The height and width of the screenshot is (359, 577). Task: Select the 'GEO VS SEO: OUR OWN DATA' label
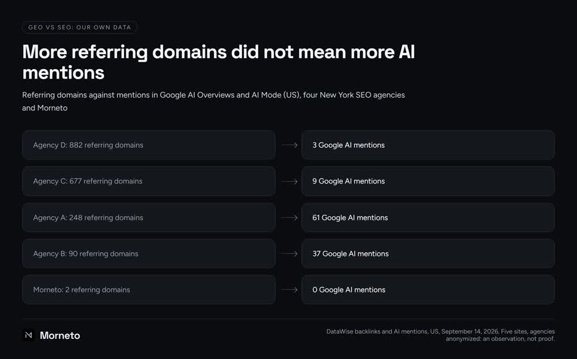pos(80,27)
